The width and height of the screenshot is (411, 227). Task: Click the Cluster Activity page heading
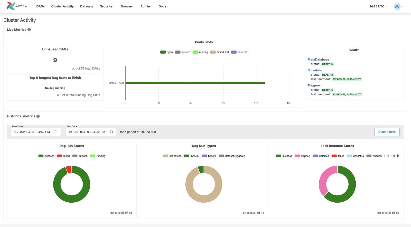(20, 20)
